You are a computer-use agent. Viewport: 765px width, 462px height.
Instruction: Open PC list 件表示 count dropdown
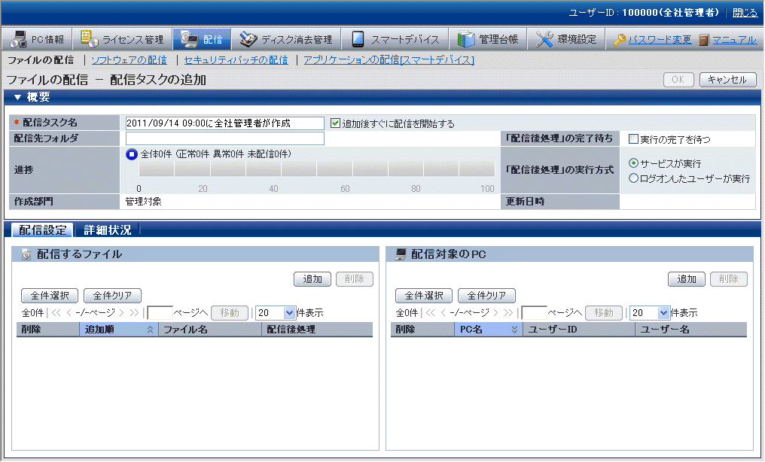pyautogui.click(x=663, y=313)
